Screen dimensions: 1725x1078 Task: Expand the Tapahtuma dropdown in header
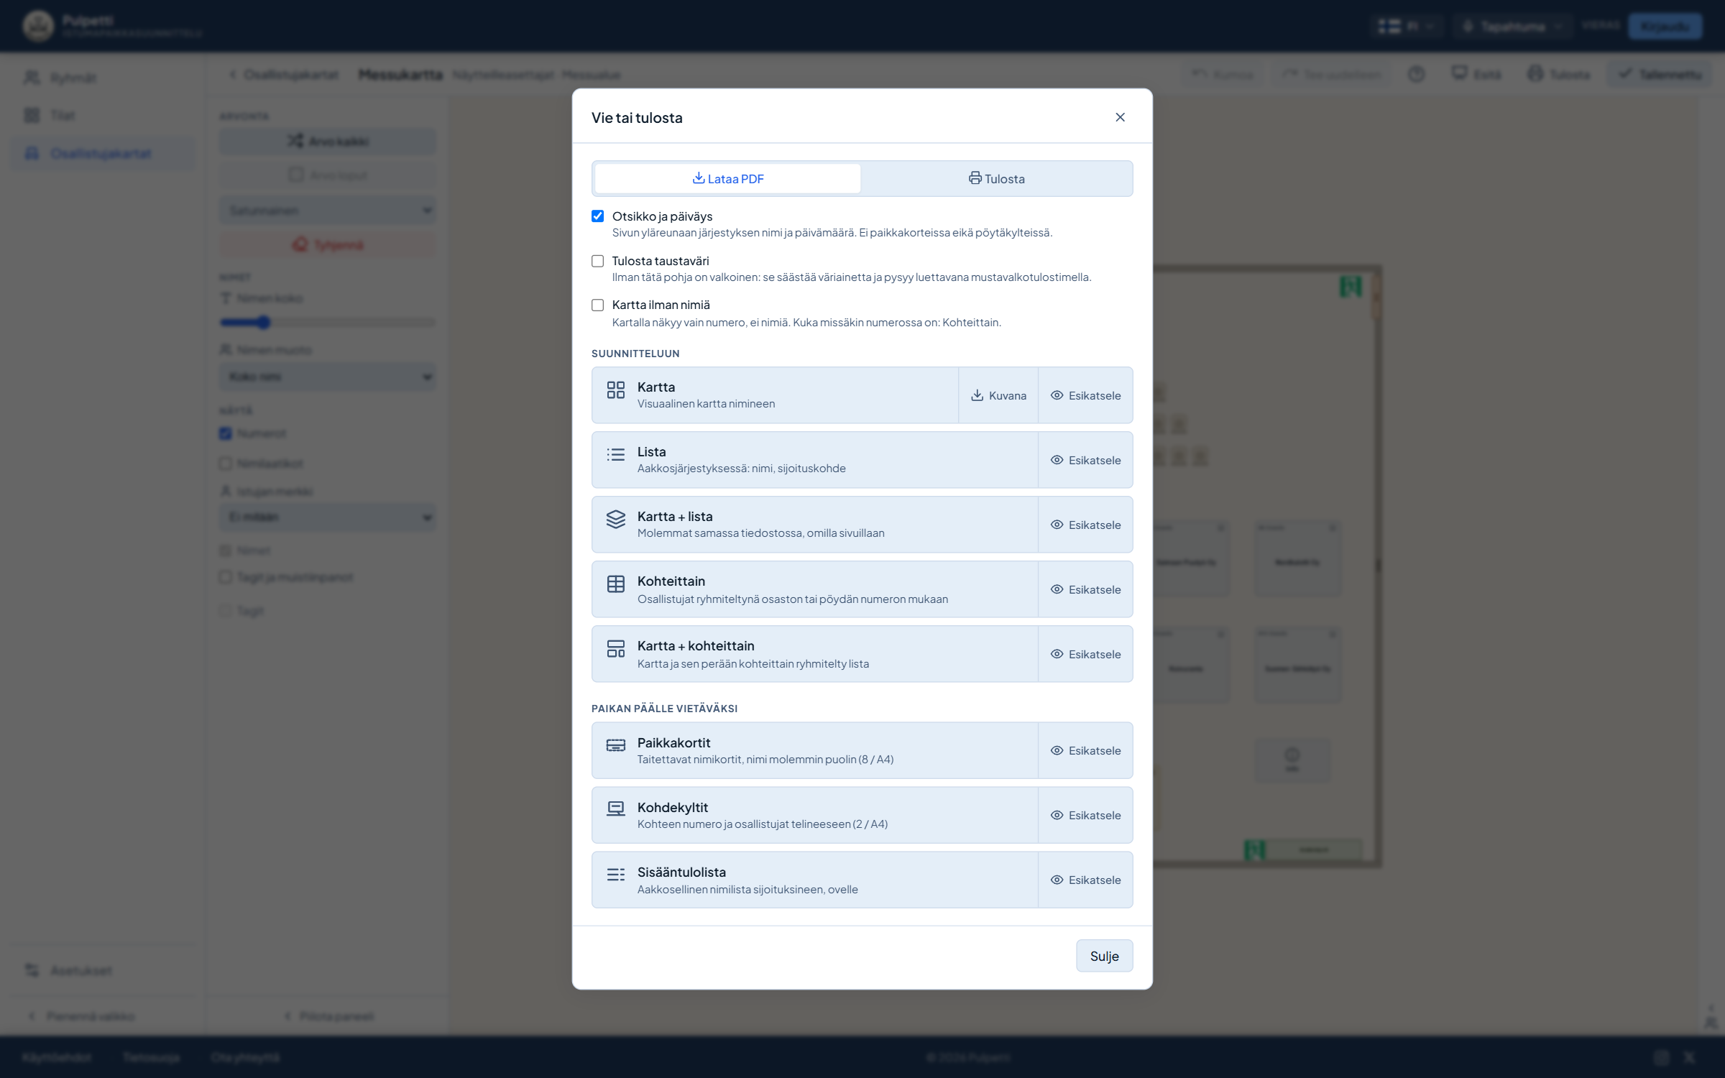coord(1512,27)
